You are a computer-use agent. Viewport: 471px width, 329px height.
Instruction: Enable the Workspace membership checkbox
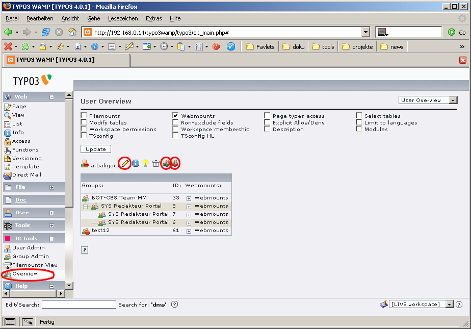coord(175,129)
